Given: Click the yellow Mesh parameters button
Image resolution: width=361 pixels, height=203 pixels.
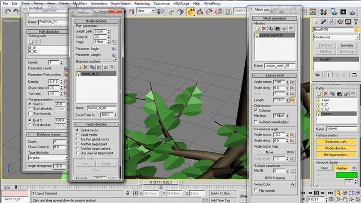Looking at the screenshot, I should coord(336,155).
